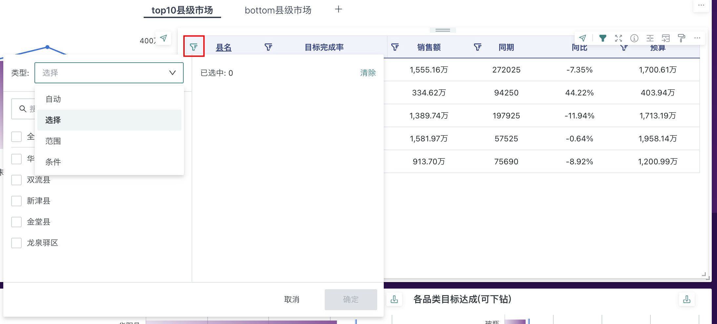Switch to the bottom县级市场 tab
Screen dimensions: 717x324
click(x=278, y=10)
